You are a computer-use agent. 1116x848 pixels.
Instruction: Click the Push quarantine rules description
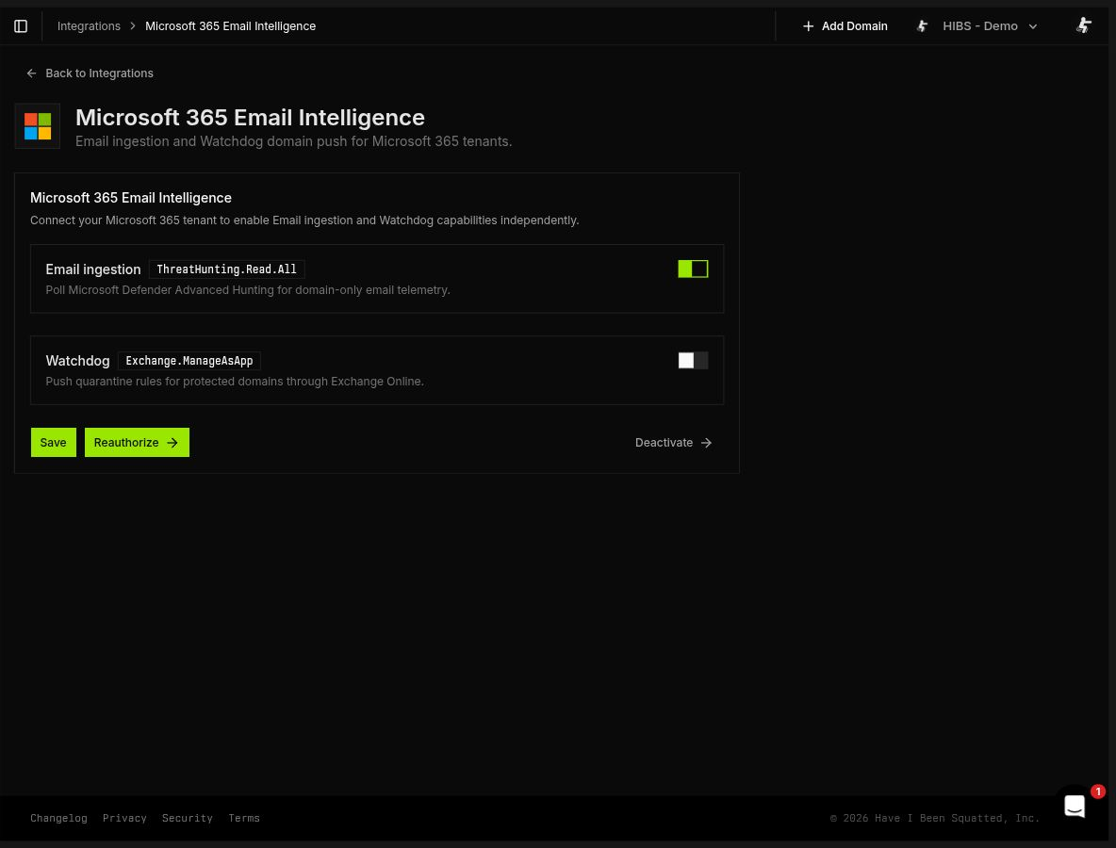[x=235, y=382]
